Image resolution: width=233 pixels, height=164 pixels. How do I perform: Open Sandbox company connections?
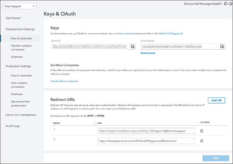click(21, 47)
